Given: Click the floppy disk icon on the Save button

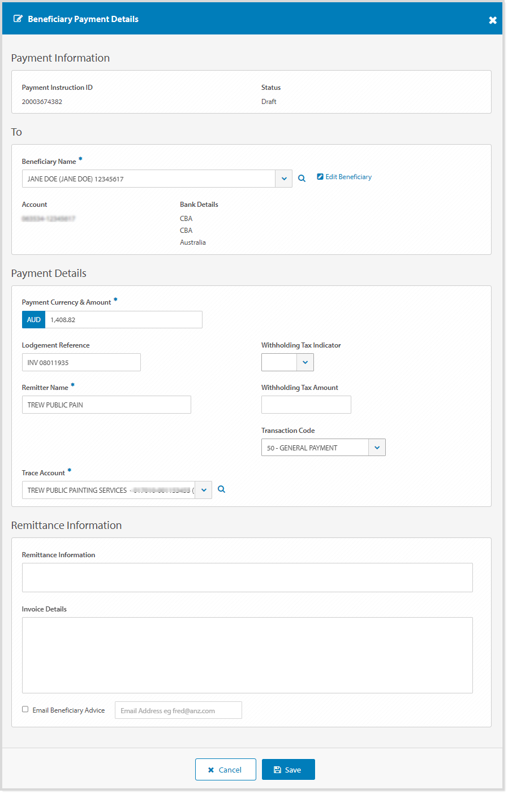Looking at the screenshot, I should (x=277, y=769).
